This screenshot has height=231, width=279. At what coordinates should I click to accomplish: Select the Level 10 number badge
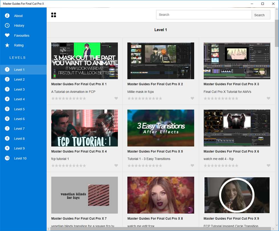tap(7, 158)
